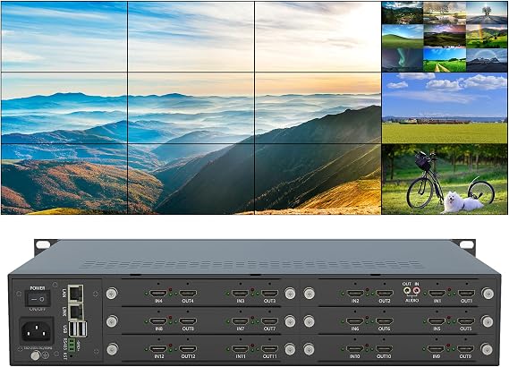Click the "RS485" label text

[x=65, y=345]
